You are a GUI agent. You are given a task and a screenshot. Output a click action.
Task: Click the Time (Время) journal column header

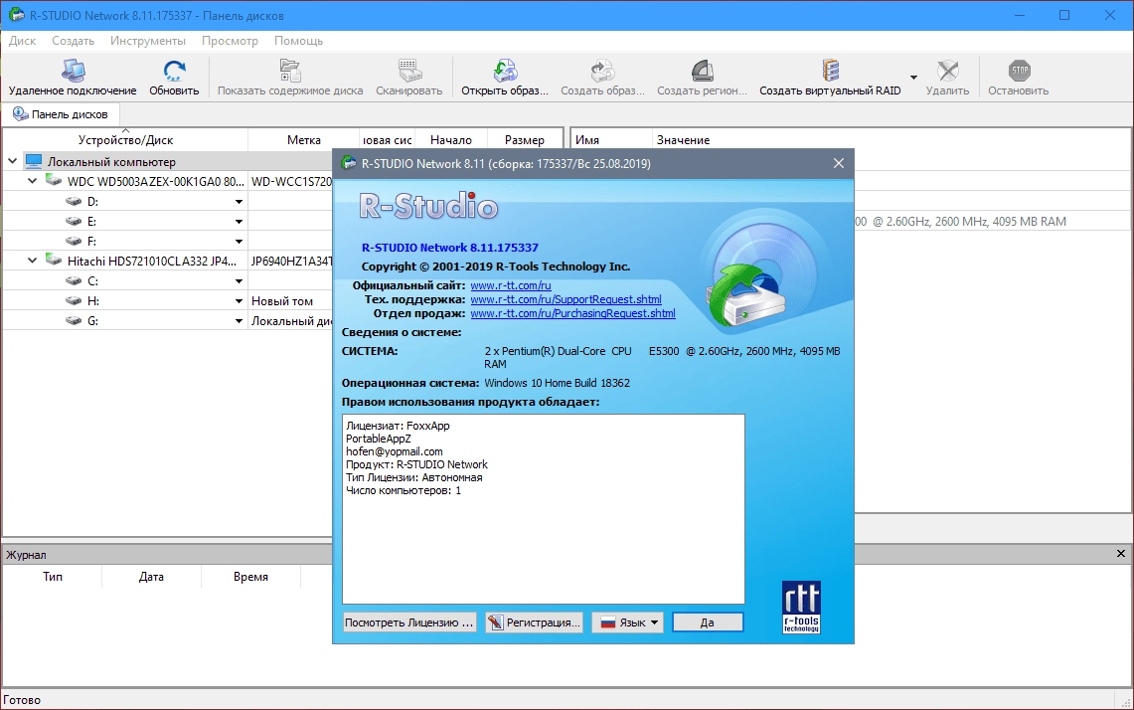tap(251, 577)
